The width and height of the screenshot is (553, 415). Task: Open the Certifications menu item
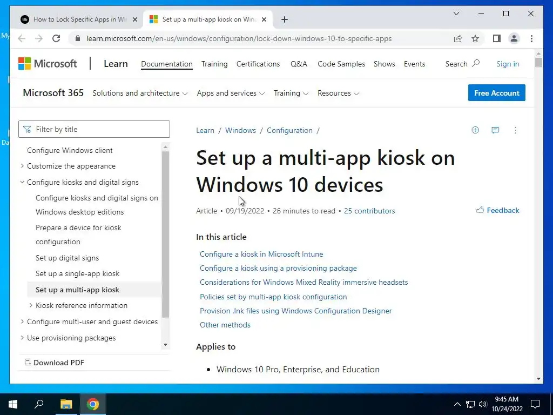point(258,64)
